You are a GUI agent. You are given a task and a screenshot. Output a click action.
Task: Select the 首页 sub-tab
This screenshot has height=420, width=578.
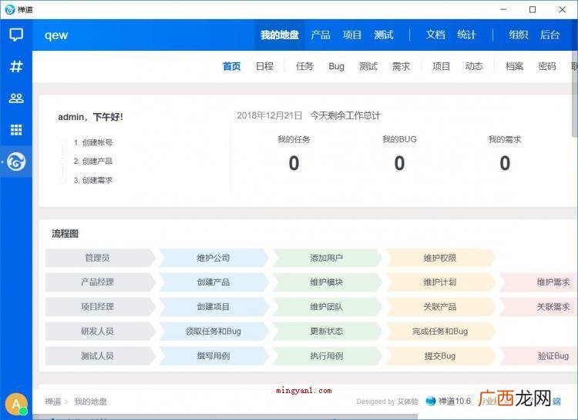coord(232,67)
